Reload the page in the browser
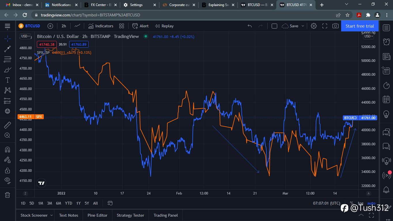The width and height of the screenshot is (393, 221). (x=25, y=15)
